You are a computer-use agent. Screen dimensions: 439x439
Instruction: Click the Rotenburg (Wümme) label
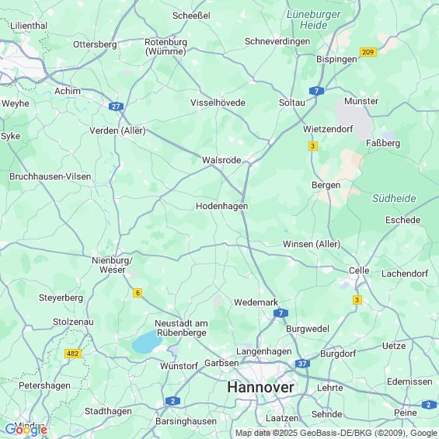click(165, 47)
